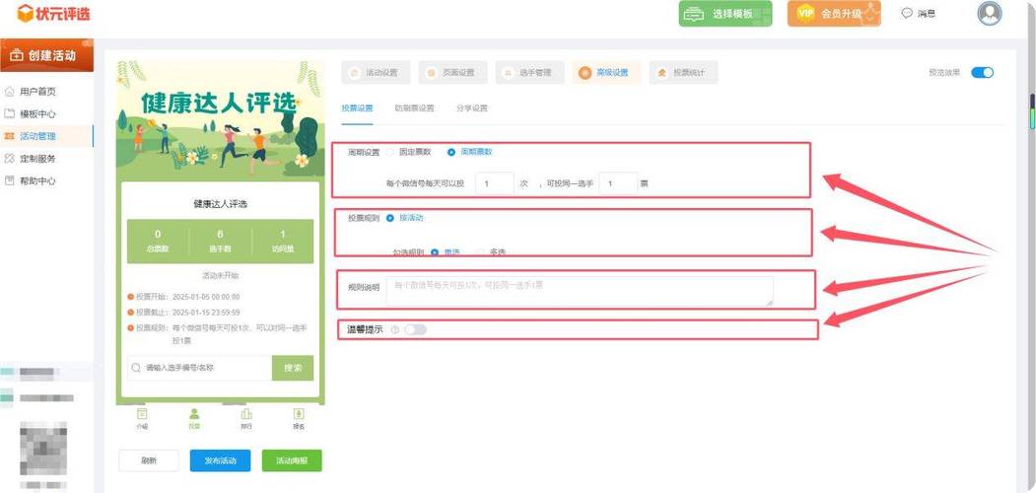Open the 高级设置 tab
The image size is (1036, 493).
[x=606, y=73]
